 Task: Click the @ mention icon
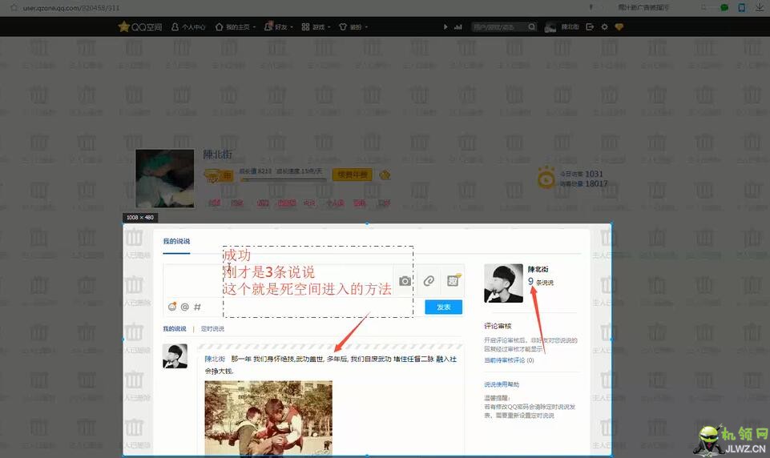[184, 307]
